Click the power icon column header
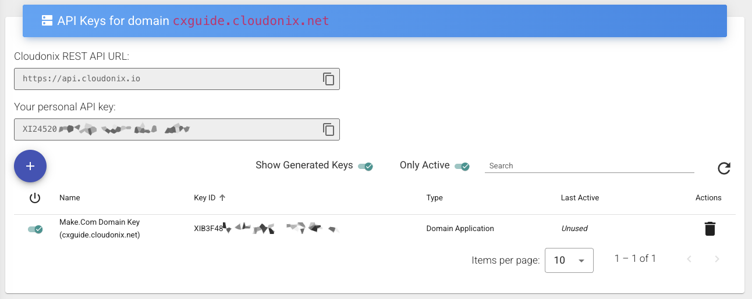This screenshot has width=752, height=299. pos(35,198)
